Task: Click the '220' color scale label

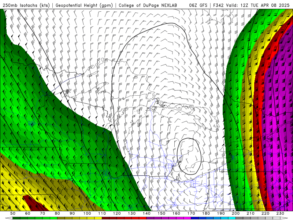Action: click(266, 213)
